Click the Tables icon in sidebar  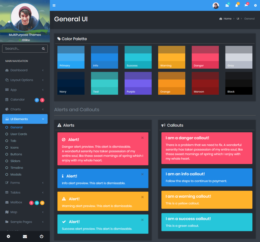click(x=7, y=192)
